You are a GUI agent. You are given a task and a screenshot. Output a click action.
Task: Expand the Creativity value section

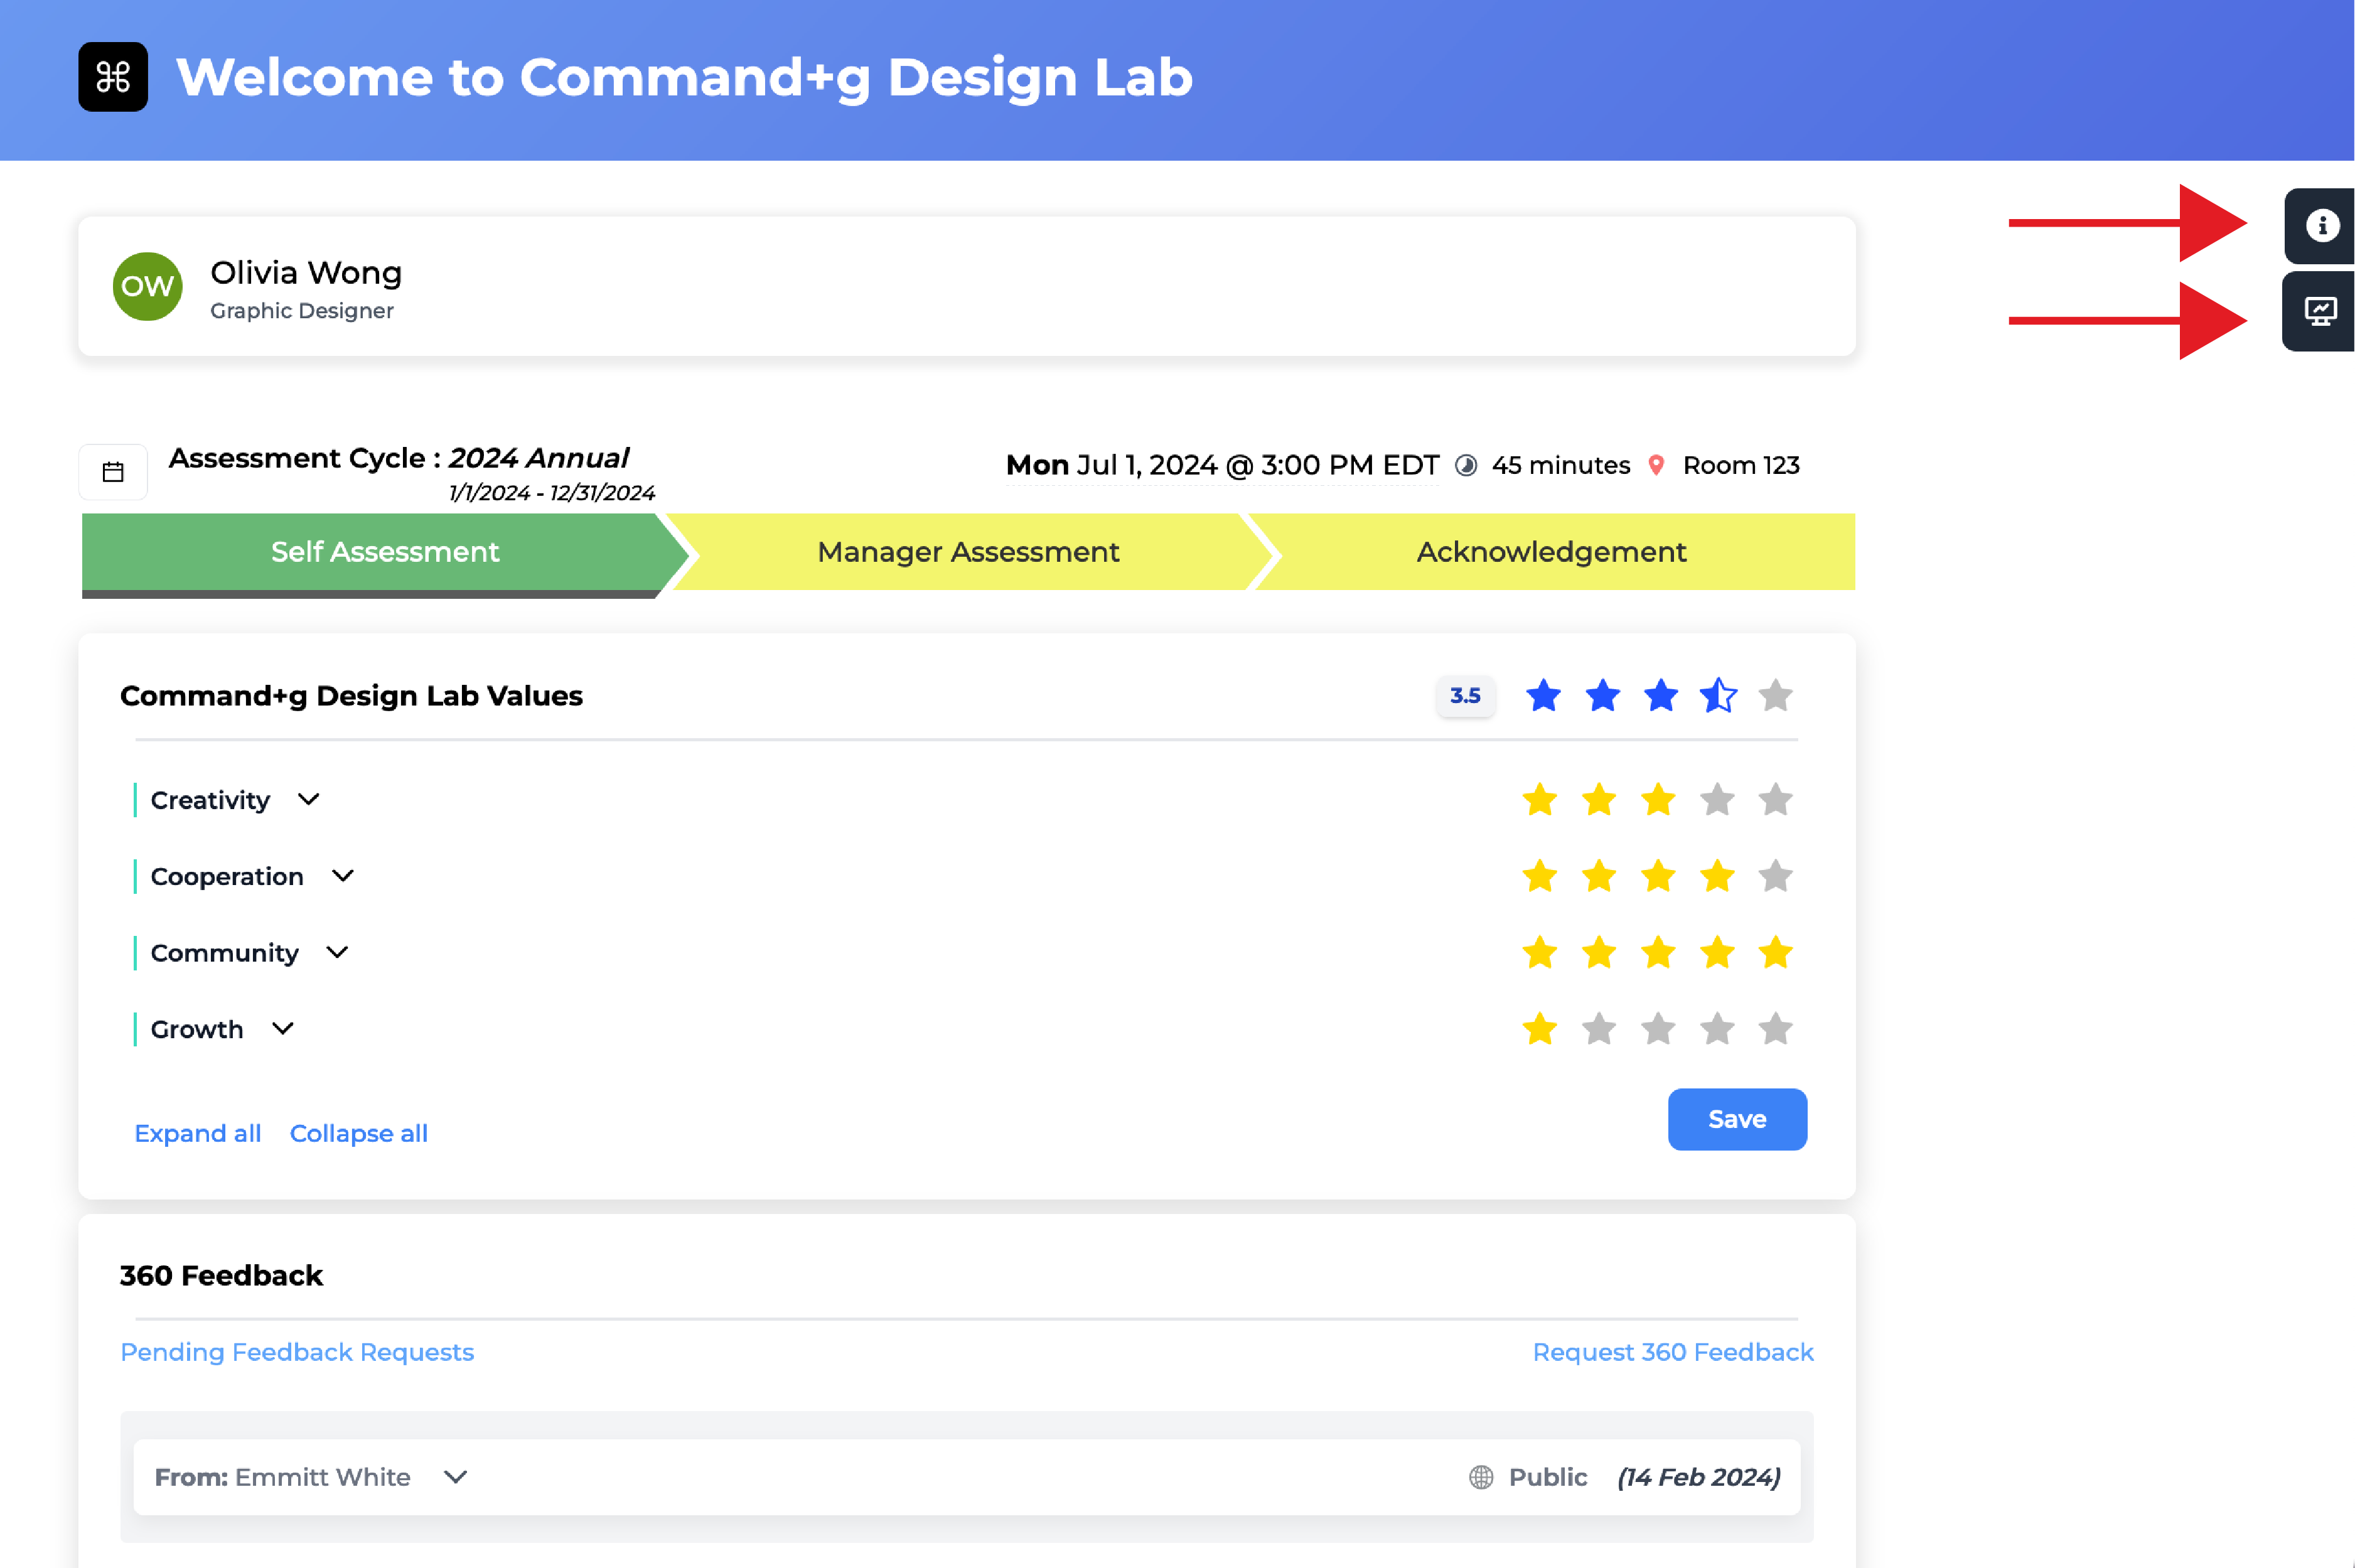coord(309,800)
